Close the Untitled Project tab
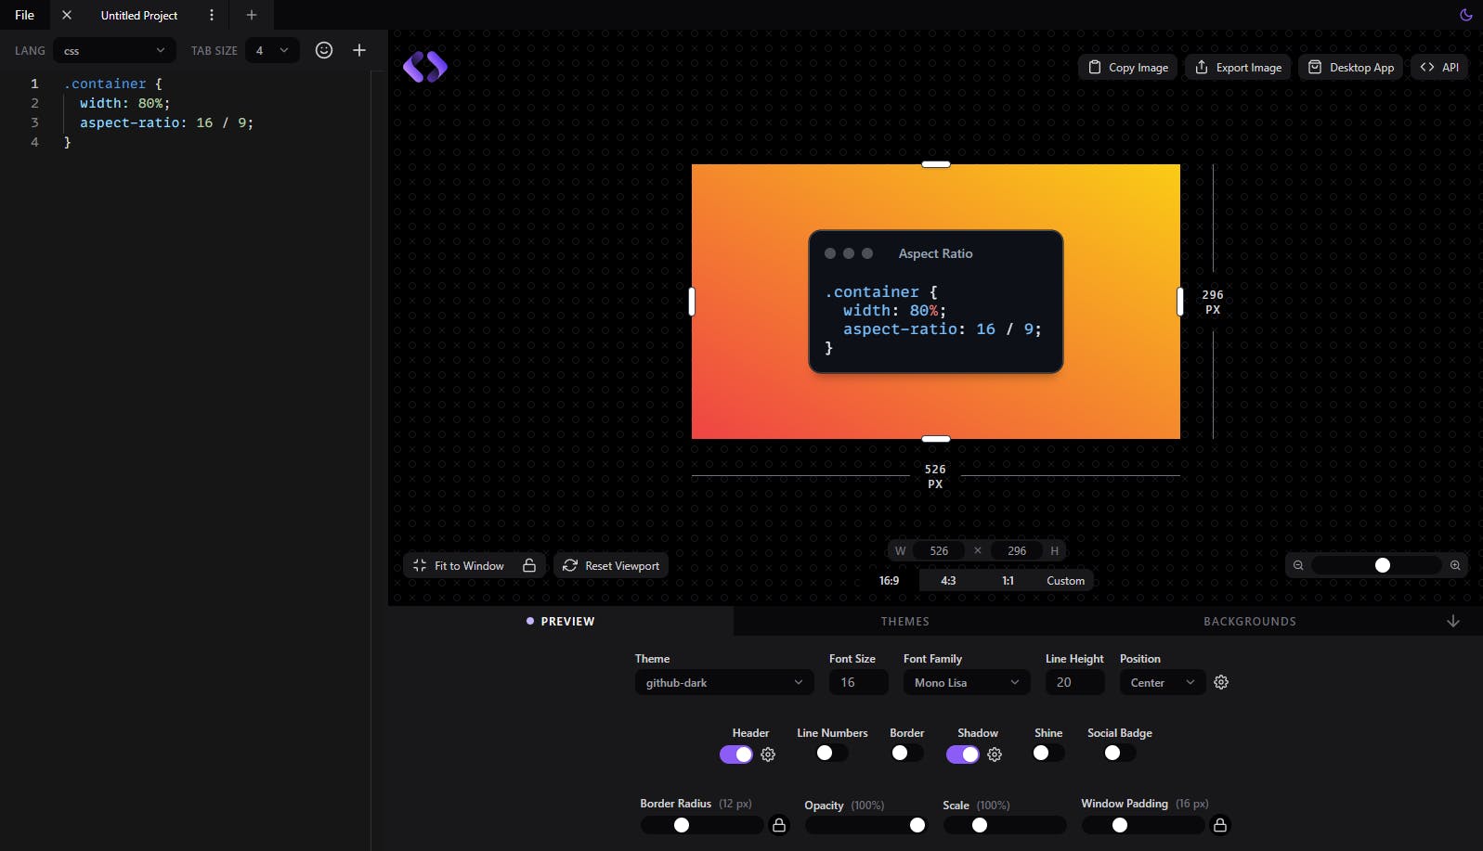The image size is (1483, 851). (x=67, y=15)
